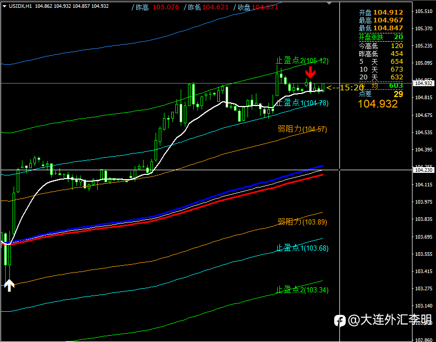Select the red down arrow signal
The height and width of the screenshot is (342, 436).
(310, 73)
